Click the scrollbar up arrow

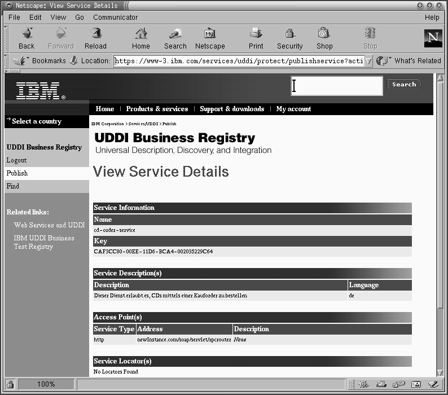pos(440,77)
